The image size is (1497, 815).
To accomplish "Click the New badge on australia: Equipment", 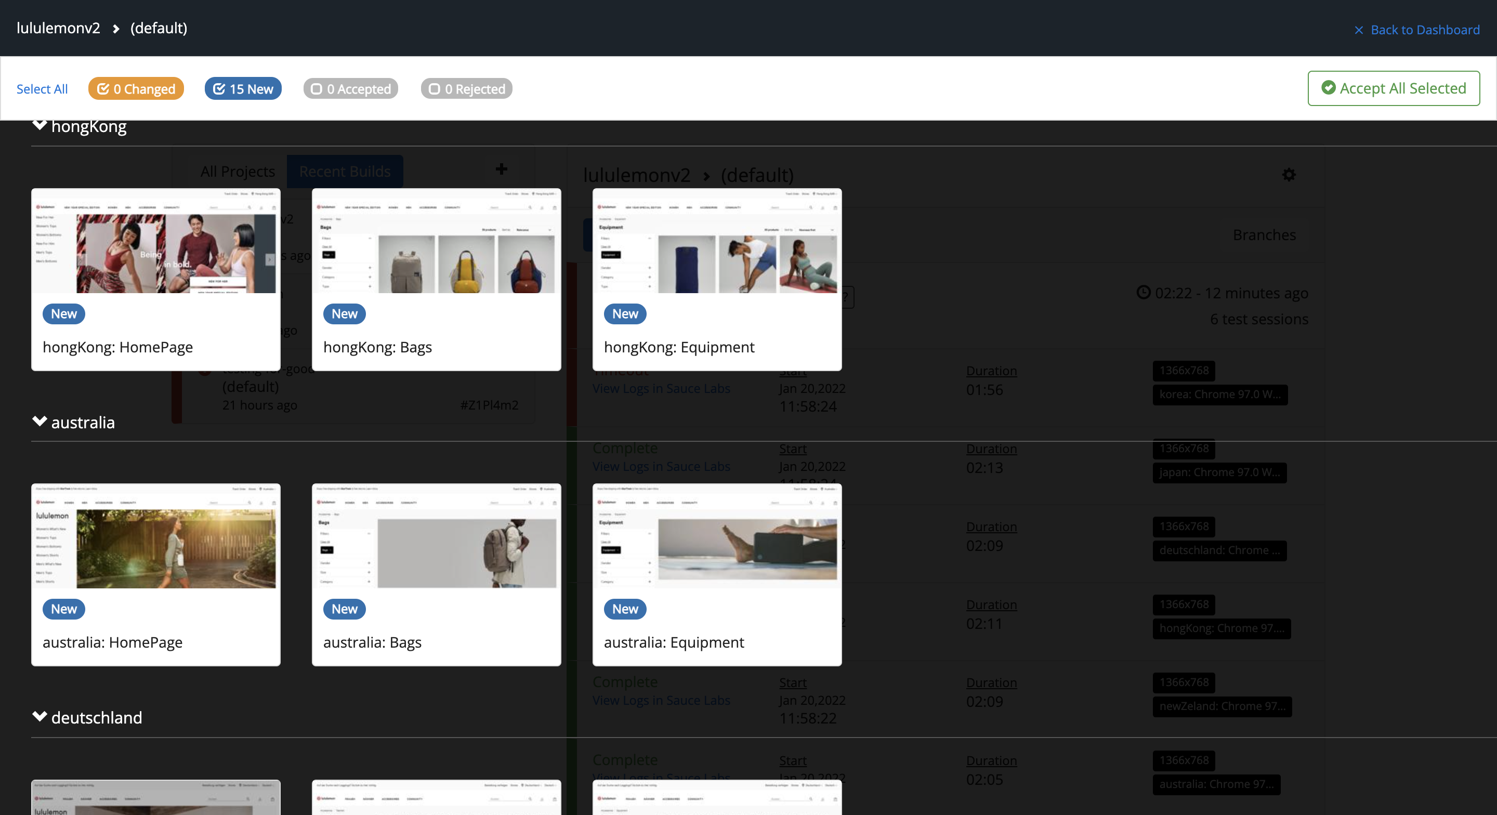I will tap(625, 609).
